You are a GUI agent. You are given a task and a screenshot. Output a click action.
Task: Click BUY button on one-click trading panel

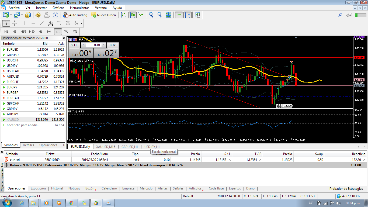(113, 45)
